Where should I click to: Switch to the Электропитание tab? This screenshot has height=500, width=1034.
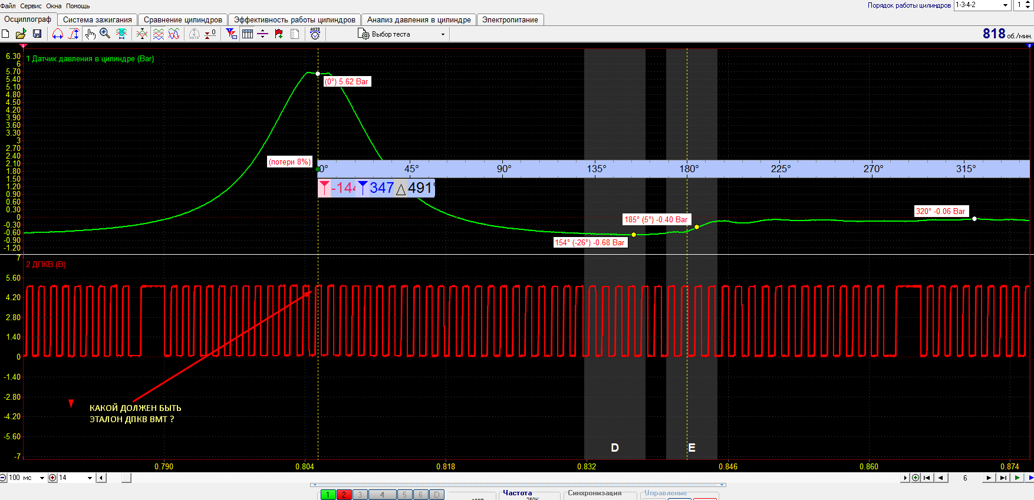tap(510, 19)
